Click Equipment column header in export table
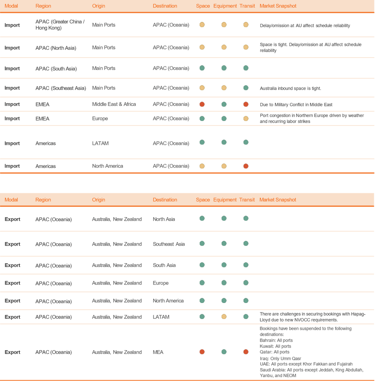 point(225,200)
